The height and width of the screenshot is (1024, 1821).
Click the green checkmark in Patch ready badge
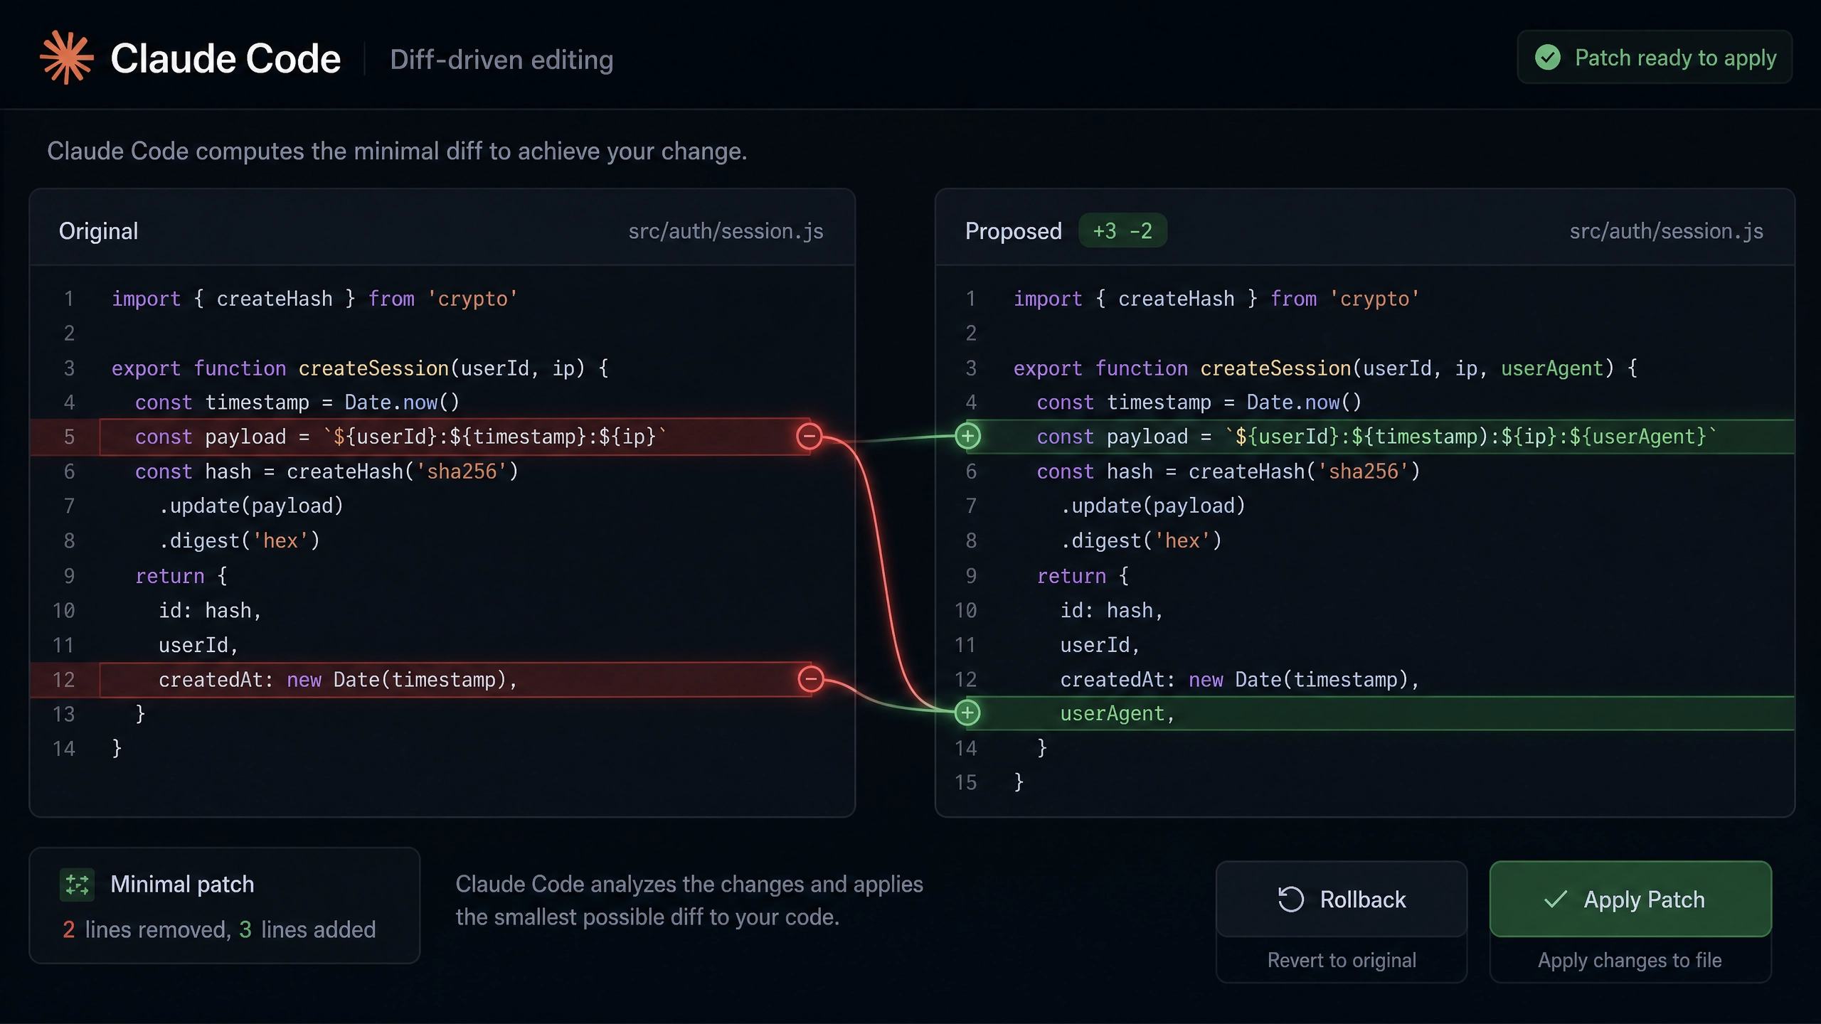click(1548, 58)
